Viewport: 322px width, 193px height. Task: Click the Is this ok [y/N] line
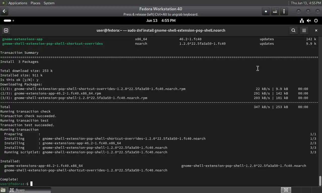[19, 80]
